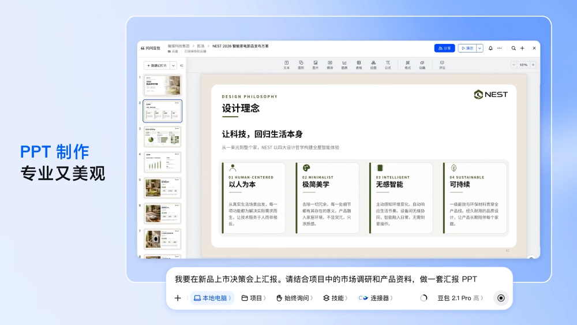Viewport: 577px width, 325px height.
Task: Open the 陈洛 breadcrumb
Action: [201, 46]
